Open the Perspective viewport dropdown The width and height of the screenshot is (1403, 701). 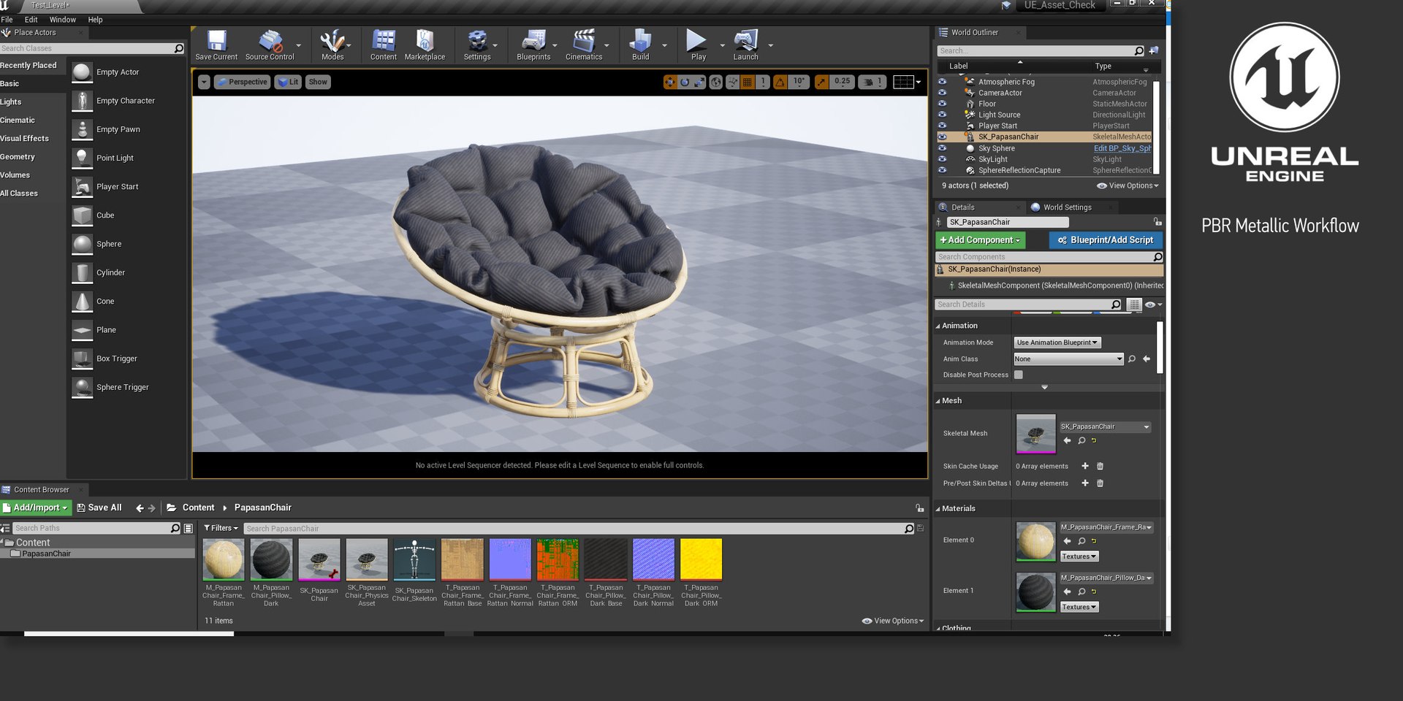pyautogui.click(x=243, y=82)
